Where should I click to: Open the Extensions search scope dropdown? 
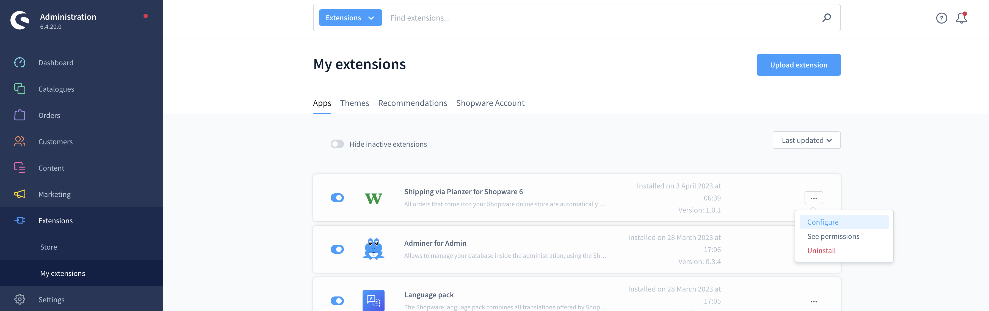350,18
